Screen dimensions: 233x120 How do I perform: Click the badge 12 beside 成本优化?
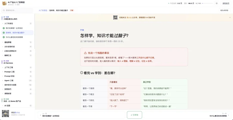coord(30,85)
